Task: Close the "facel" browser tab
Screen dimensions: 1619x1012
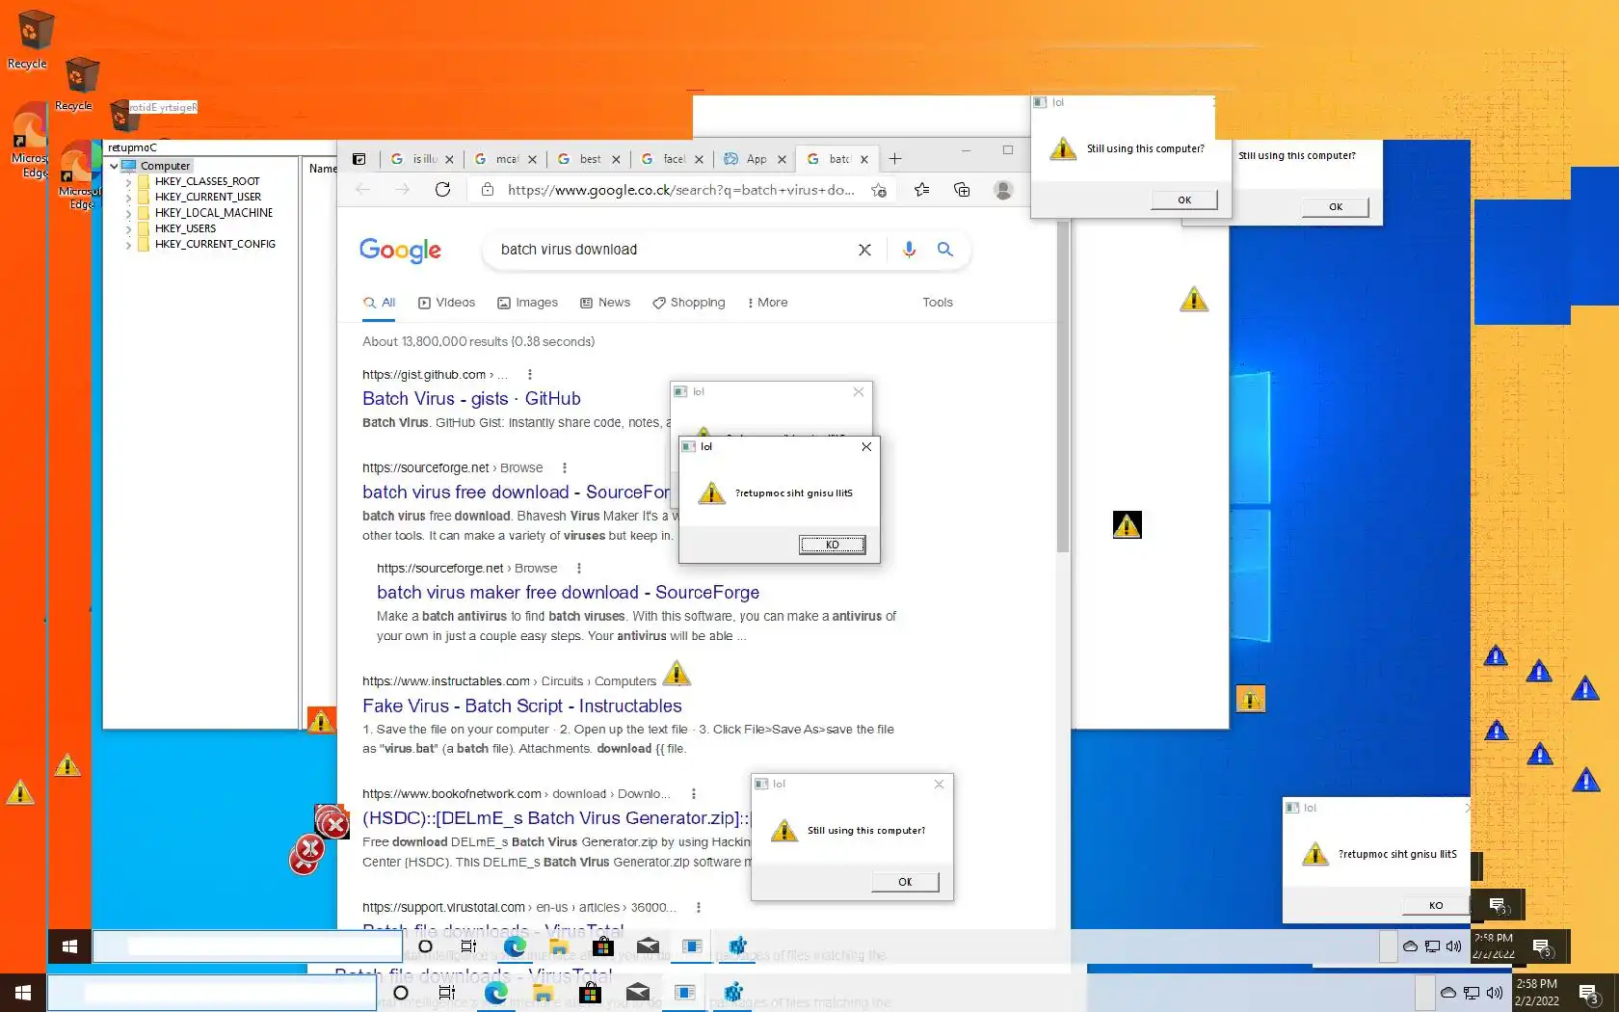Action: point(699,159)
